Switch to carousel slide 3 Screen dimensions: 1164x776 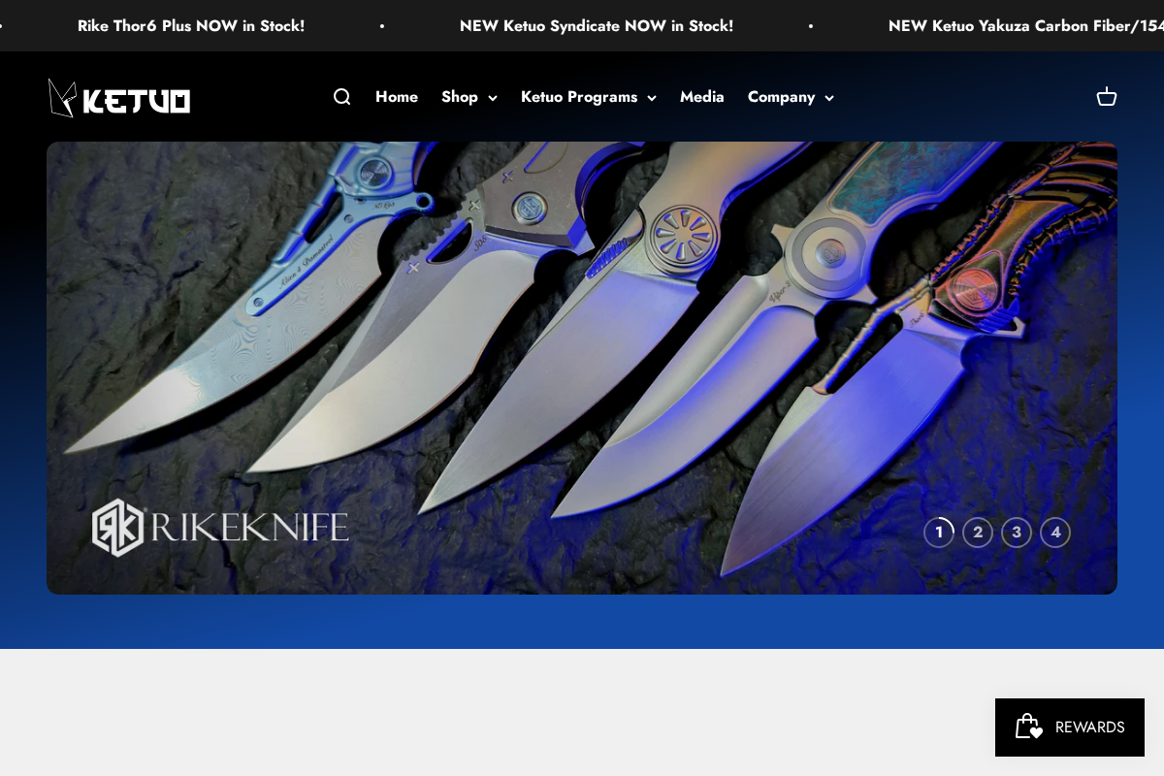[1017, 533]
